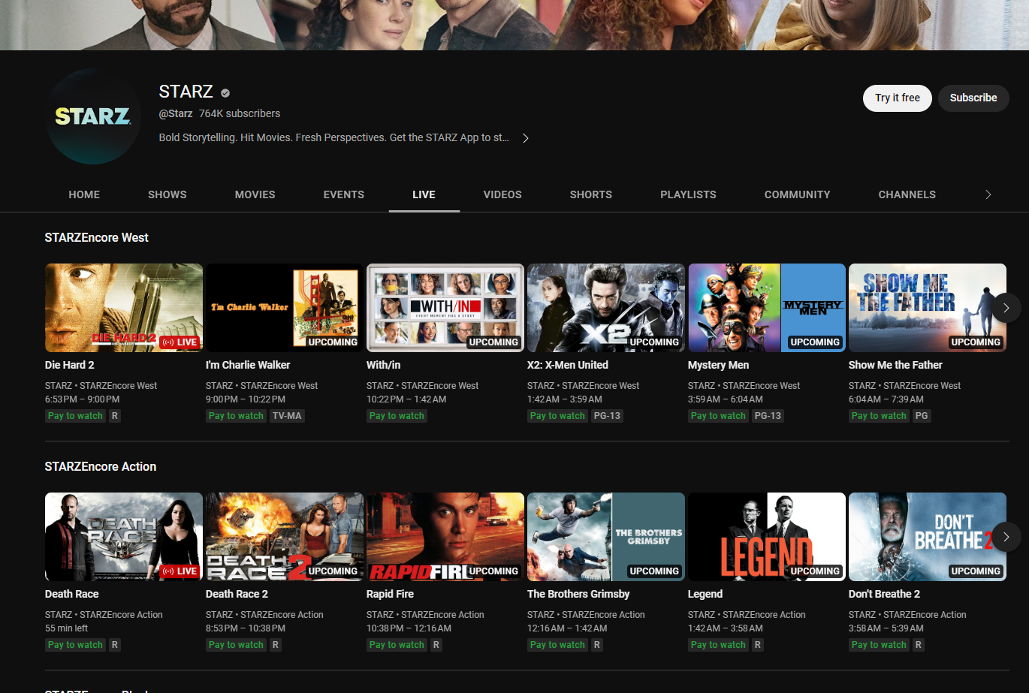
Task: Click the @Starz channel handle
Action: (176, 113)
